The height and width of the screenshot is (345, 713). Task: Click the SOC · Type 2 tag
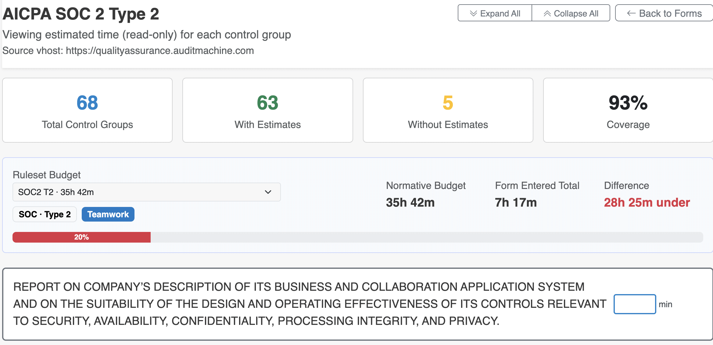click(45, 214)
